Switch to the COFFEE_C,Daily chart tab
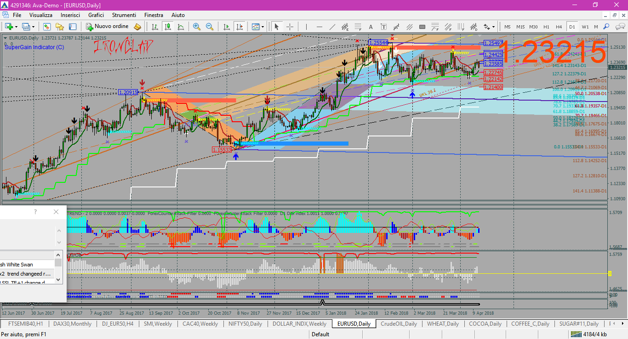This screenshot has height=339, width=628. click(530, 324)
